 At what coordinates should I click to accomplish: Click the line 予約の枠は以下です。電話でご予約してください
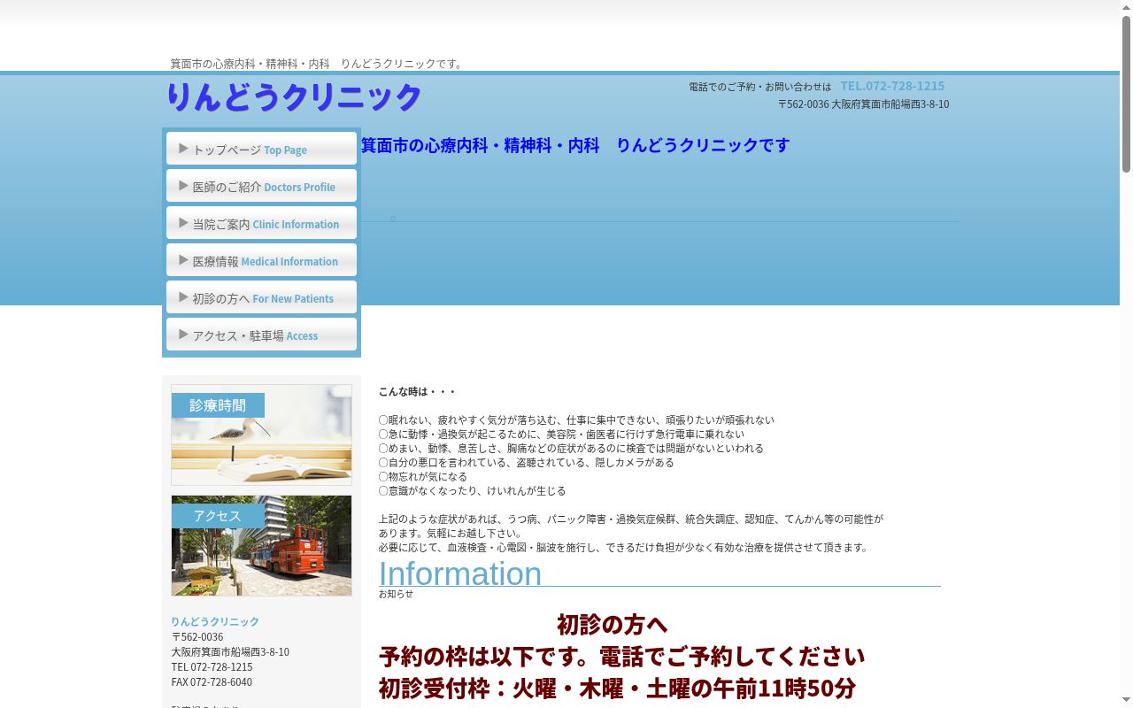(x=622, y=657)
